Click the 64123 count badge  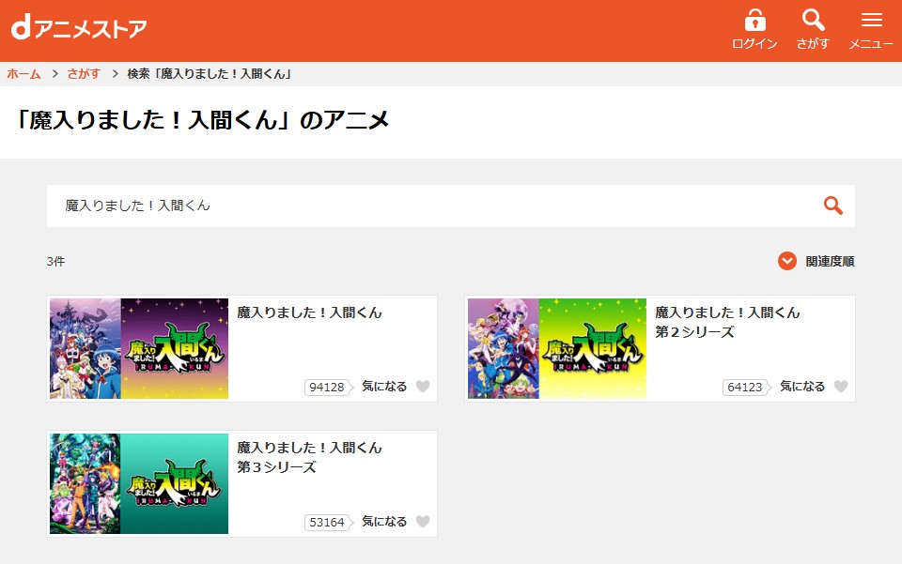coord(745,386)
